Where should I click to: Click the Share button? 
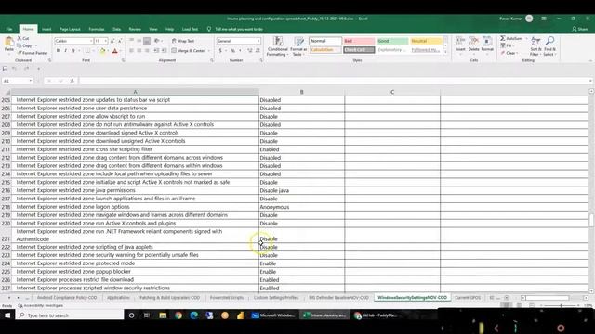pyautogui.click(x=579, y=29)
